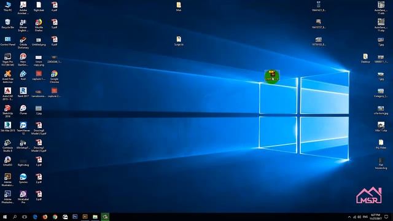Open the ENG language selector
The width and height of the screenshot is (393, 221).
[365, 217]
